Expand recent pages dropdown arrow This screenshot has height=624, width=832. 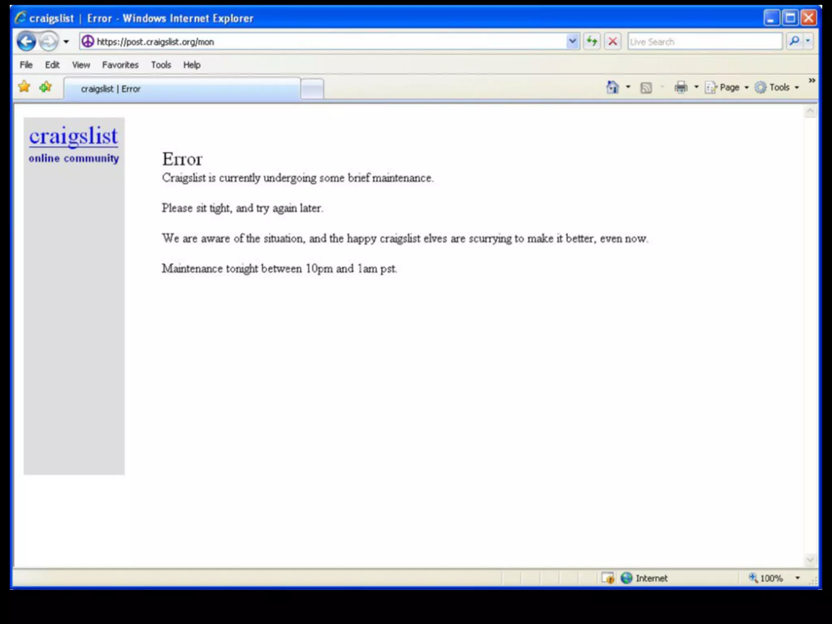pos(66,41)
